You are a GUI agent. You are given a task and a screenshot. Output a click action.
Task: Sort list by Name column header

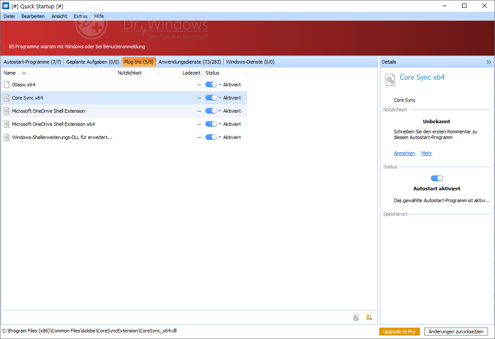(x=10, y=73)
